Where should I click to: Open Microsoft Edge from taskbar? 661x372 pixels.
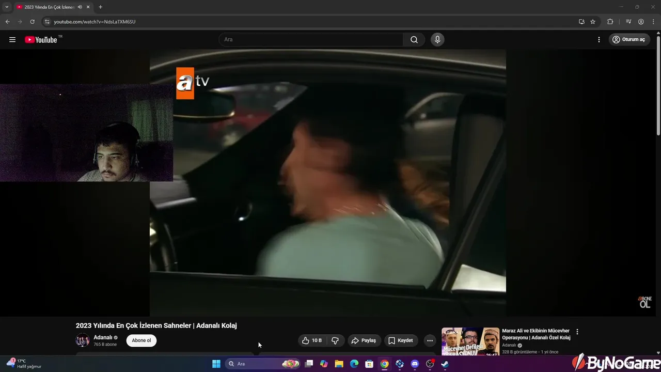(x=354, y=364)
